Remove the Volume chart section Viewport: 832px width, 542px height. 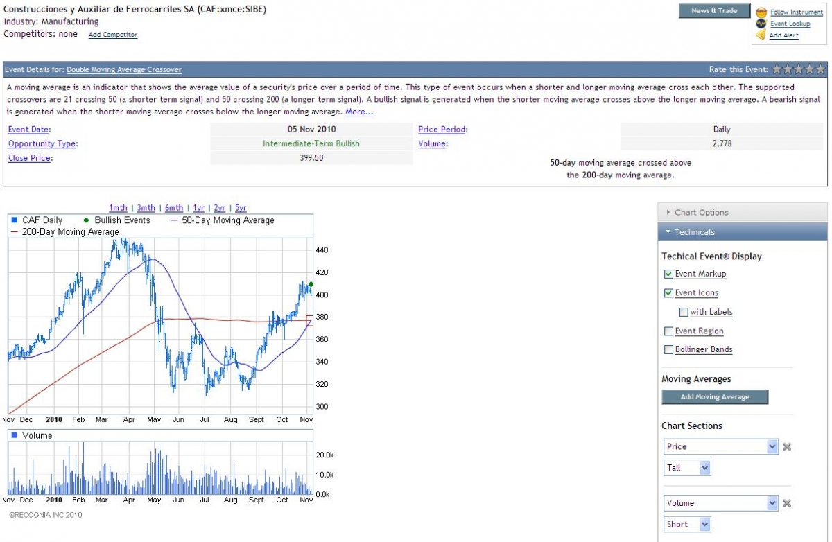point(787,504)
